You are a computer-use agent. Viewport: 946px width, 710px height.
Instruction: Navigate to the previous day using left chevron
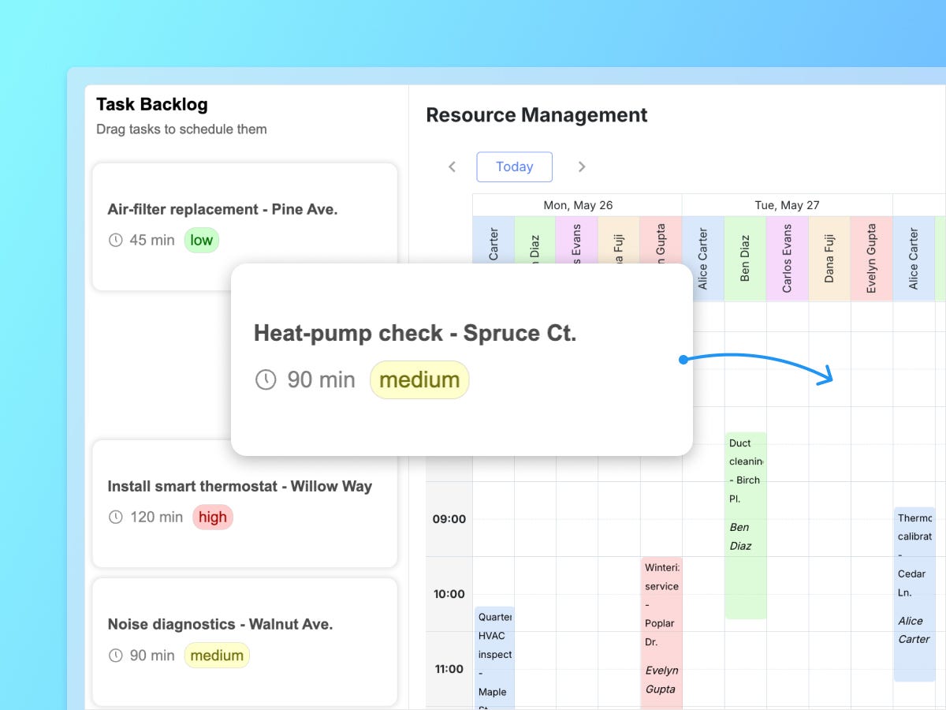[452, 166]
